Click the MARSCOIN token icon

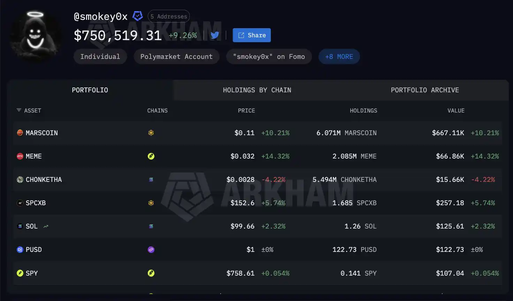coord(20,133)
